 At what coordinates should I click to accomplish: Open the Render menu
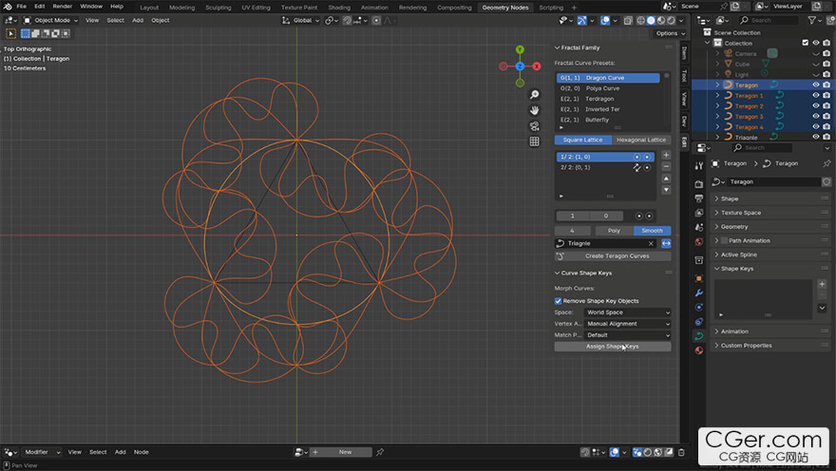coord(63,7)
